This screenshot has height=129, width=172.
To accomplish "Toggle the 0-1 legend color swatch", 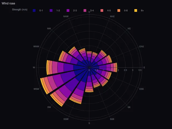I will pos(34,10).
